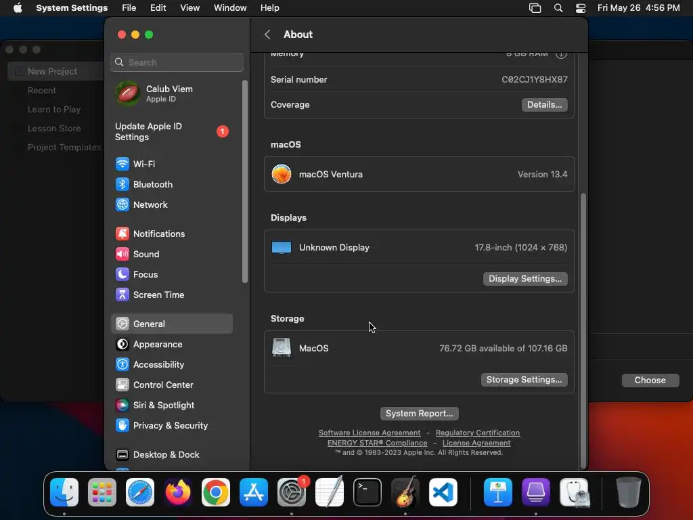Screen dimensions: 693x520
Task: Open Notifications settings
Action: 171,234
